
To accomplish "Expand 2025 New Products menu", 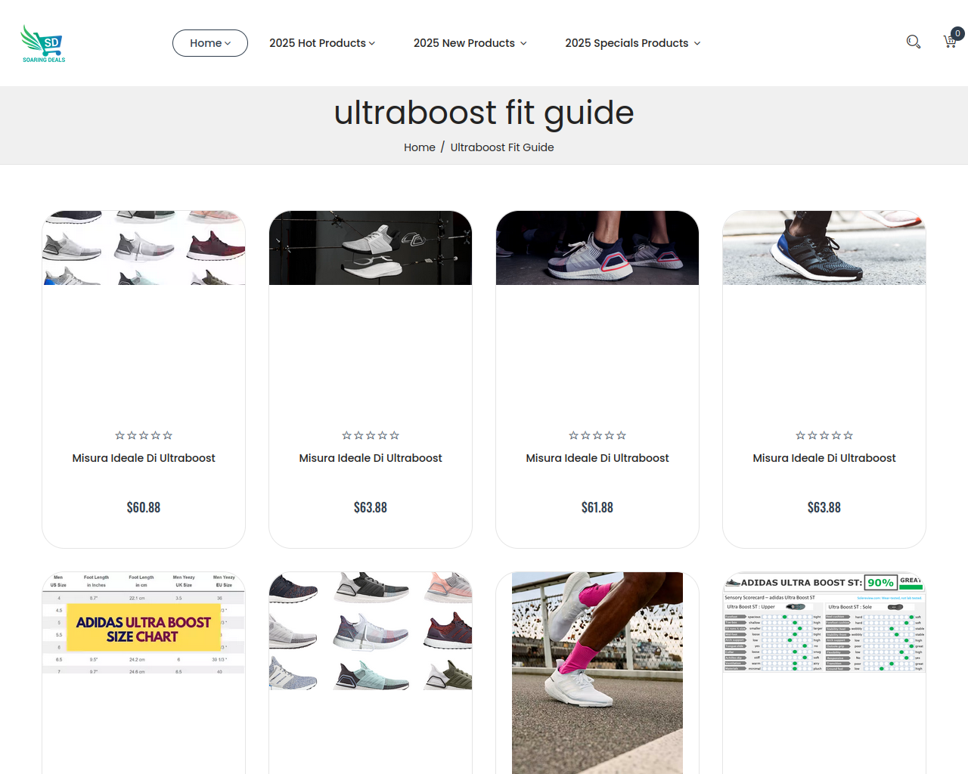I will [470, 43].
